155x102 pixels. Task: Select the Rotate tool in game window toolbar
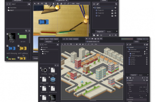tap(42, 4)
